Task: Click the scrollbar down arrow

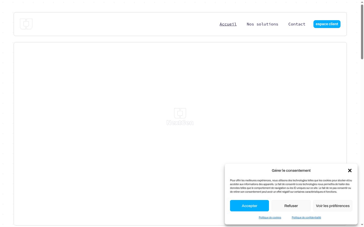Action: pyautogui.click(x=362, y=225)
